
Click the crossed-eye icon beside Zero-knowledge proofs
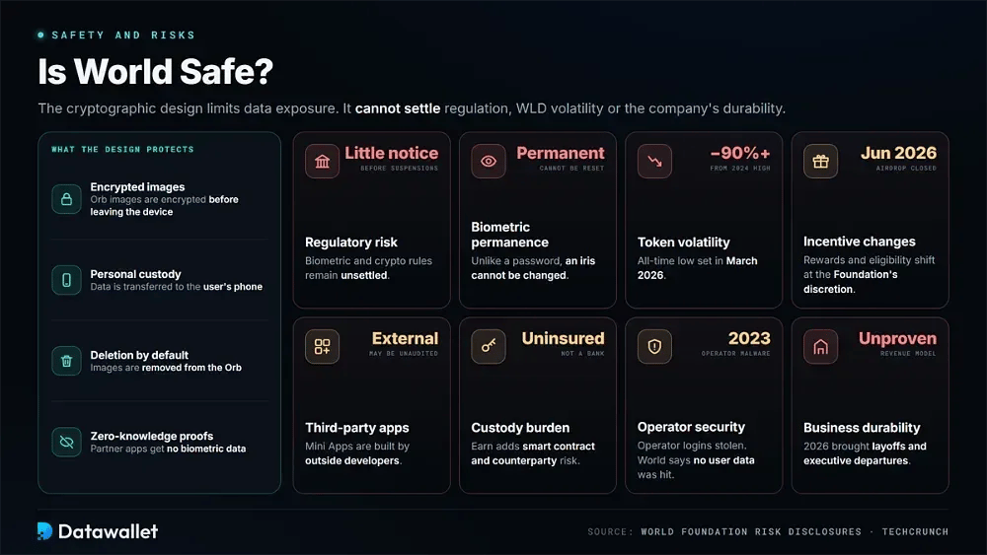point(66,442)
